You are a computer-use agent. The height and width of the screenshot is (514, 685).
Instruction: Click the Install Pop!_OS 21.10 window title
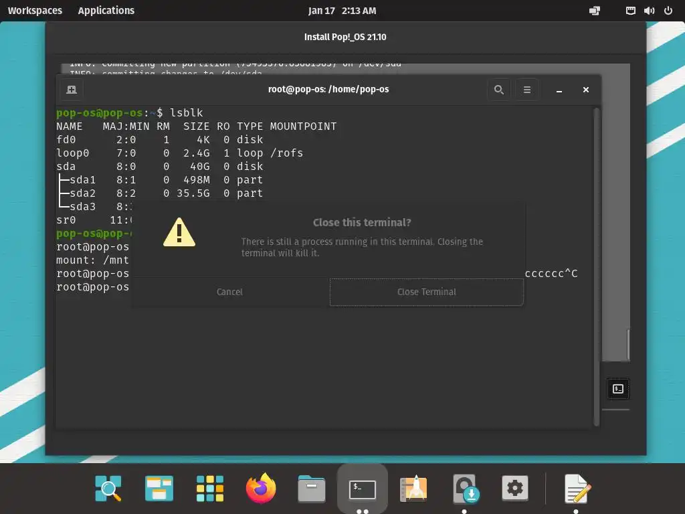(345, 37)
